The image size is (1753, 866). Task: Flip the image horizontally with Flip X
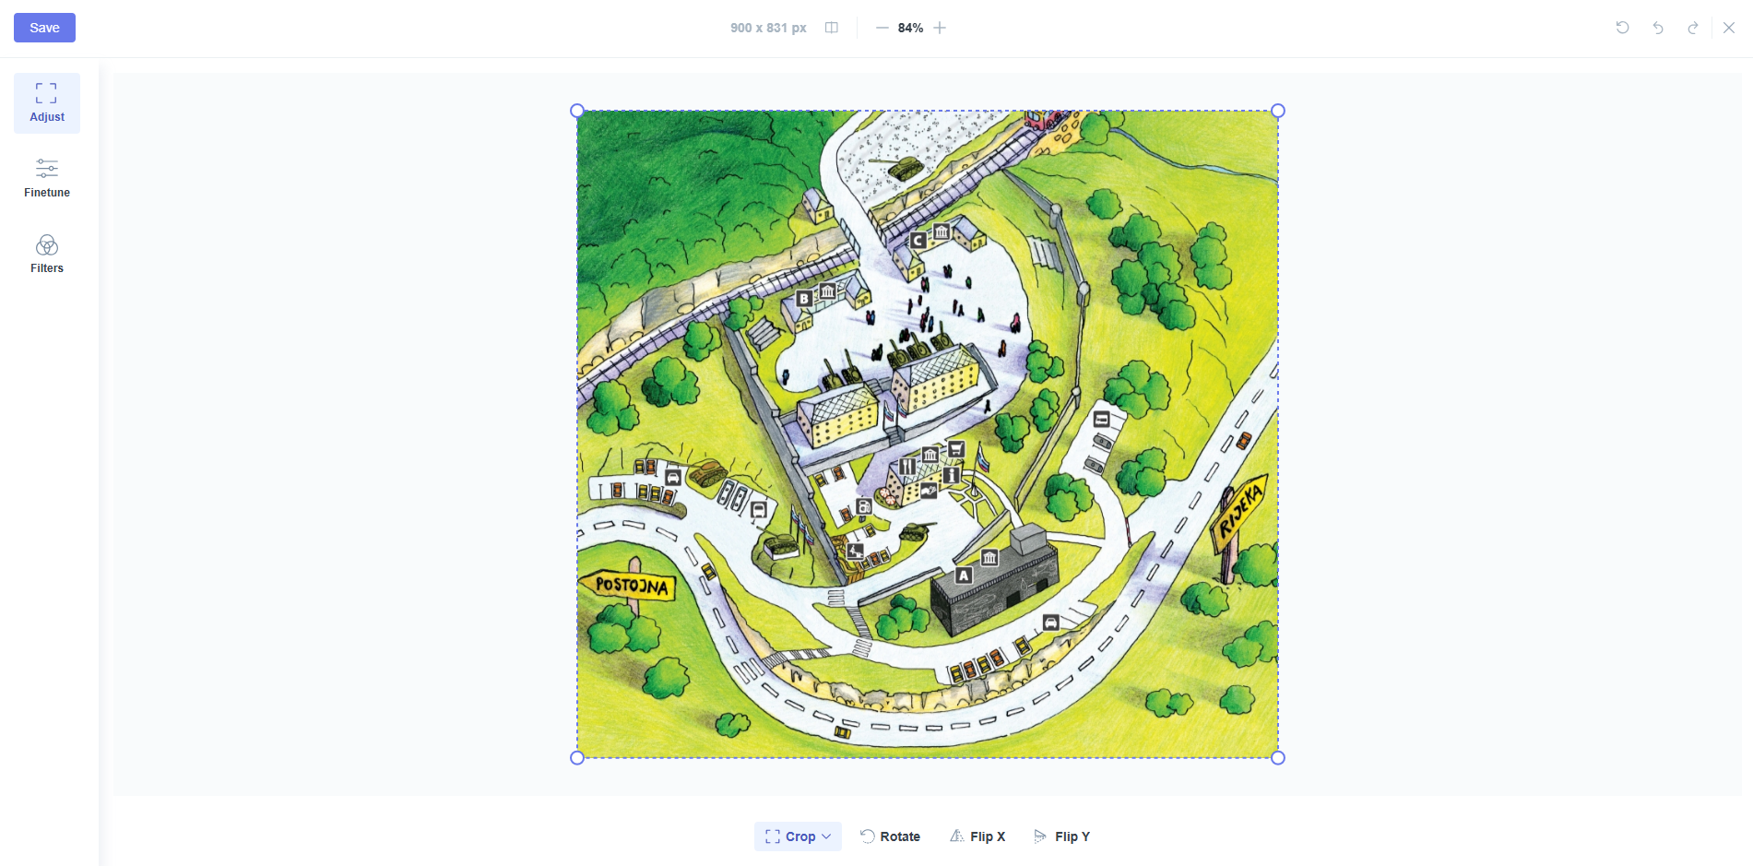(977, 836)
